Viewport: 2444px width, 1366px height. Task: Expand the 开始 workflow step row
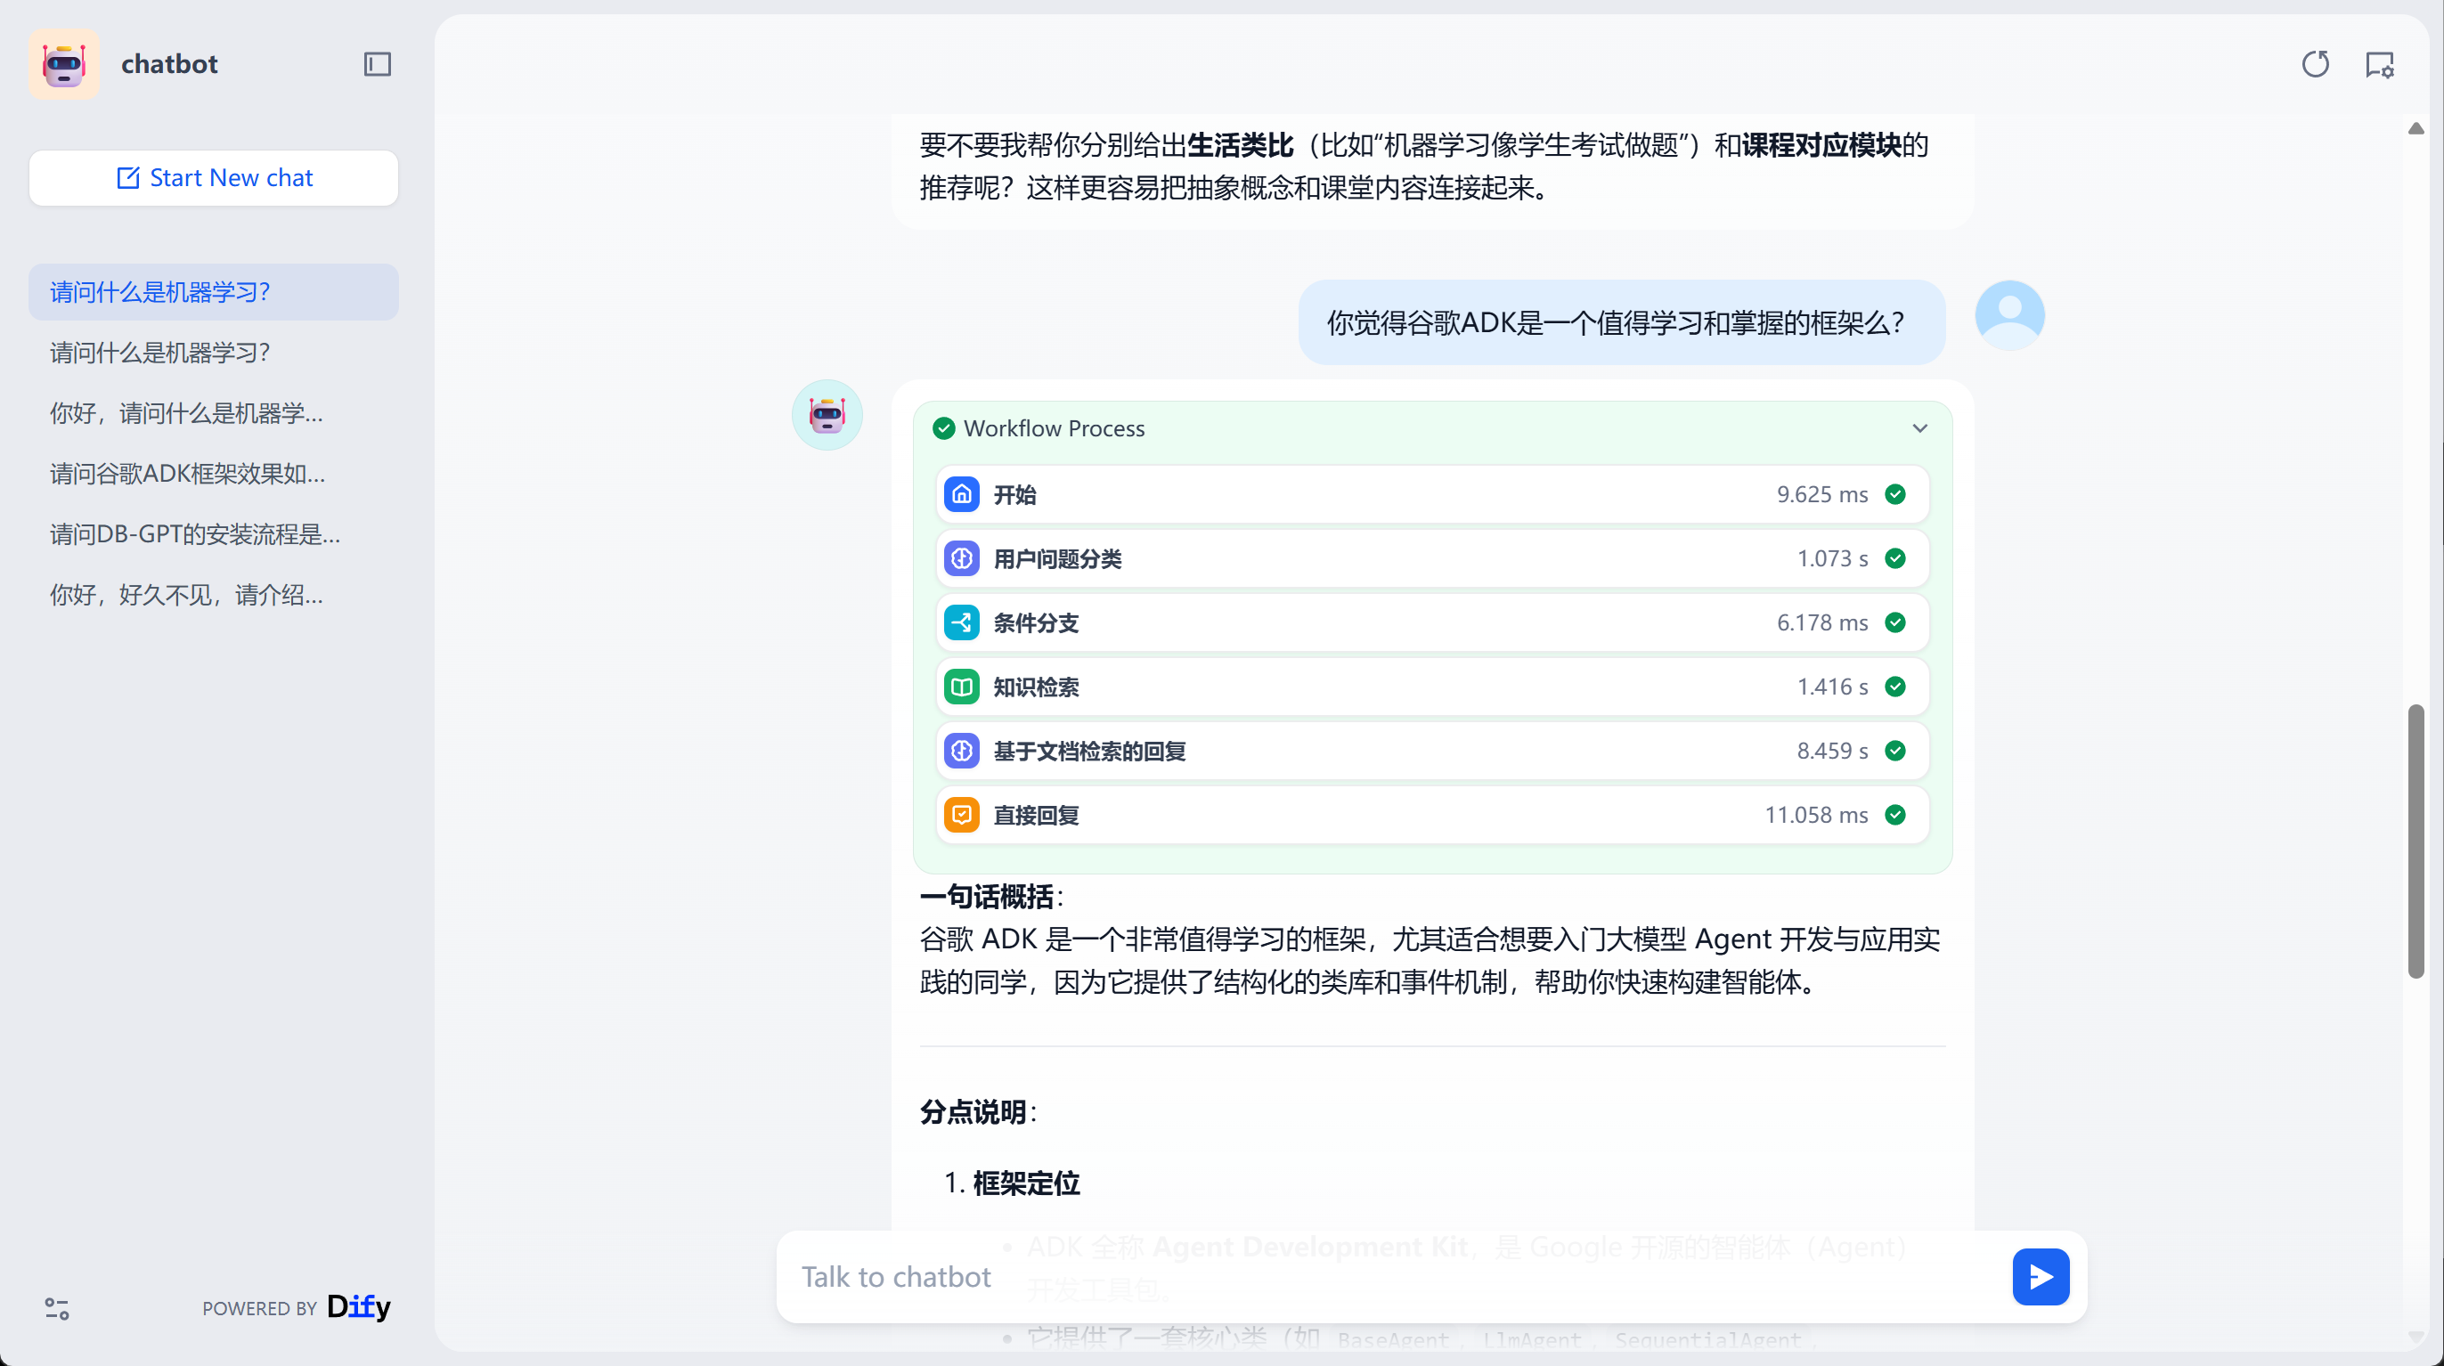pyautogui.click(x=1432, y=494)
